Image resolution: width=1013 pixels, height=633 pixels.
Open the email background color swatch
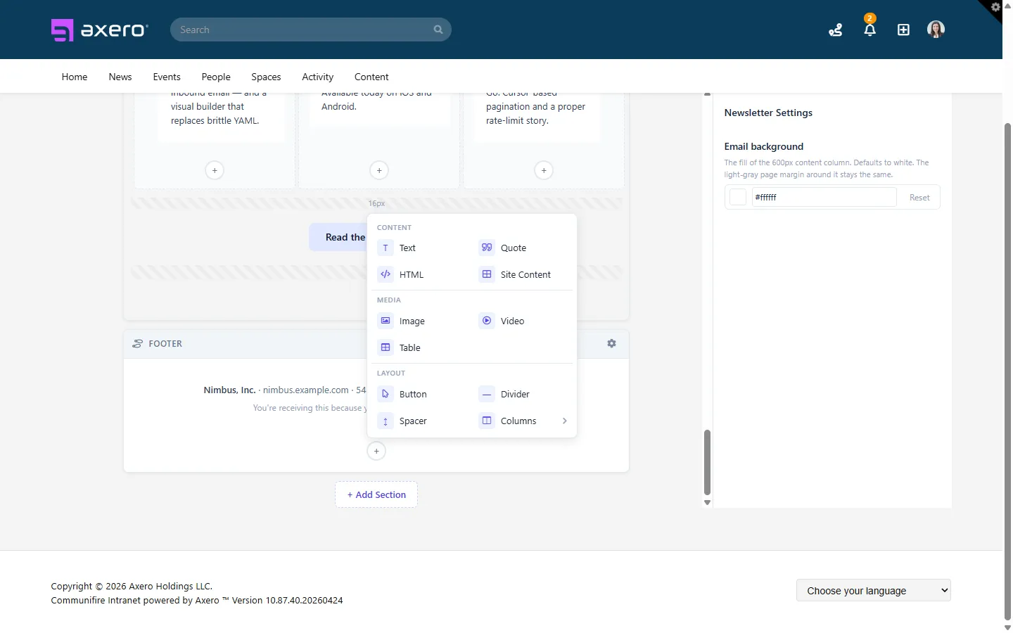click(x=738, y=197)
